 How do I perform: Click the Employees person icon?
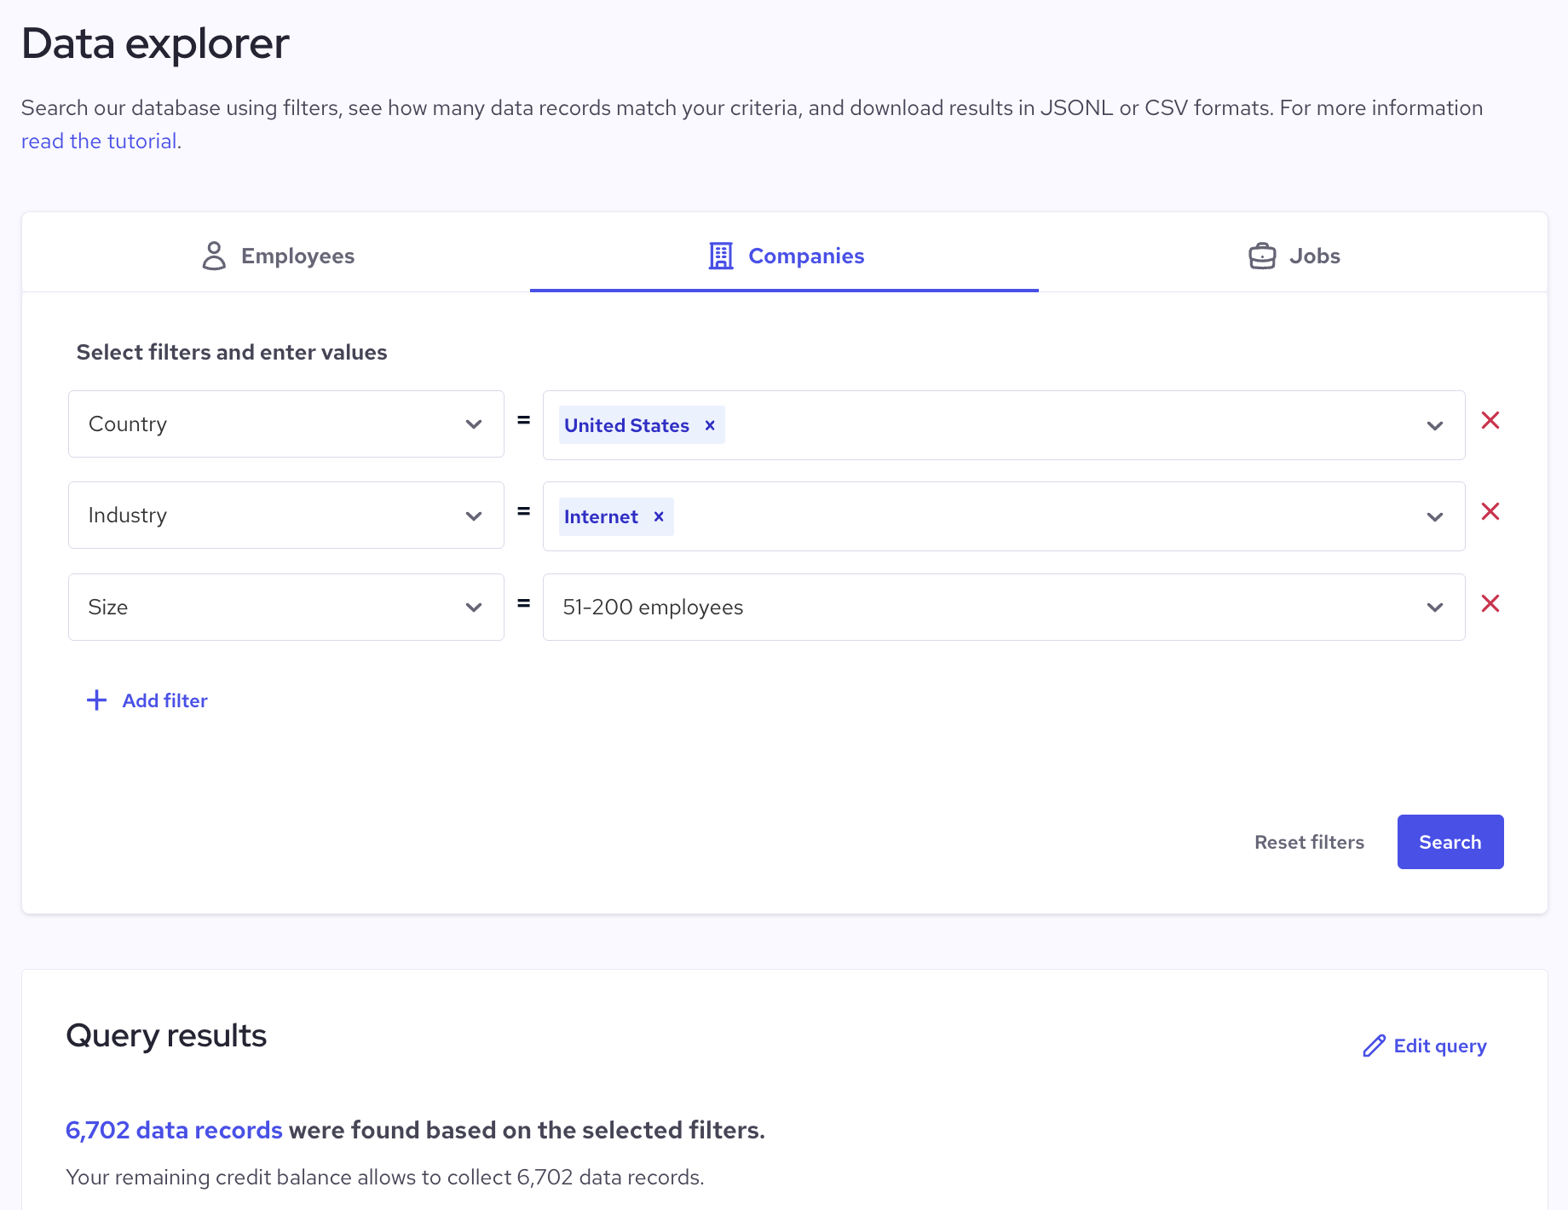pyautogui.click(x=214, y=256)
